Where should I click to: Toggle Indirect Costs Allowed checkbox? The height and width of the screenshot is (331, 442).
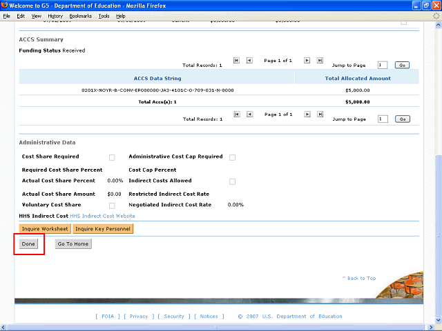[232, 181]
